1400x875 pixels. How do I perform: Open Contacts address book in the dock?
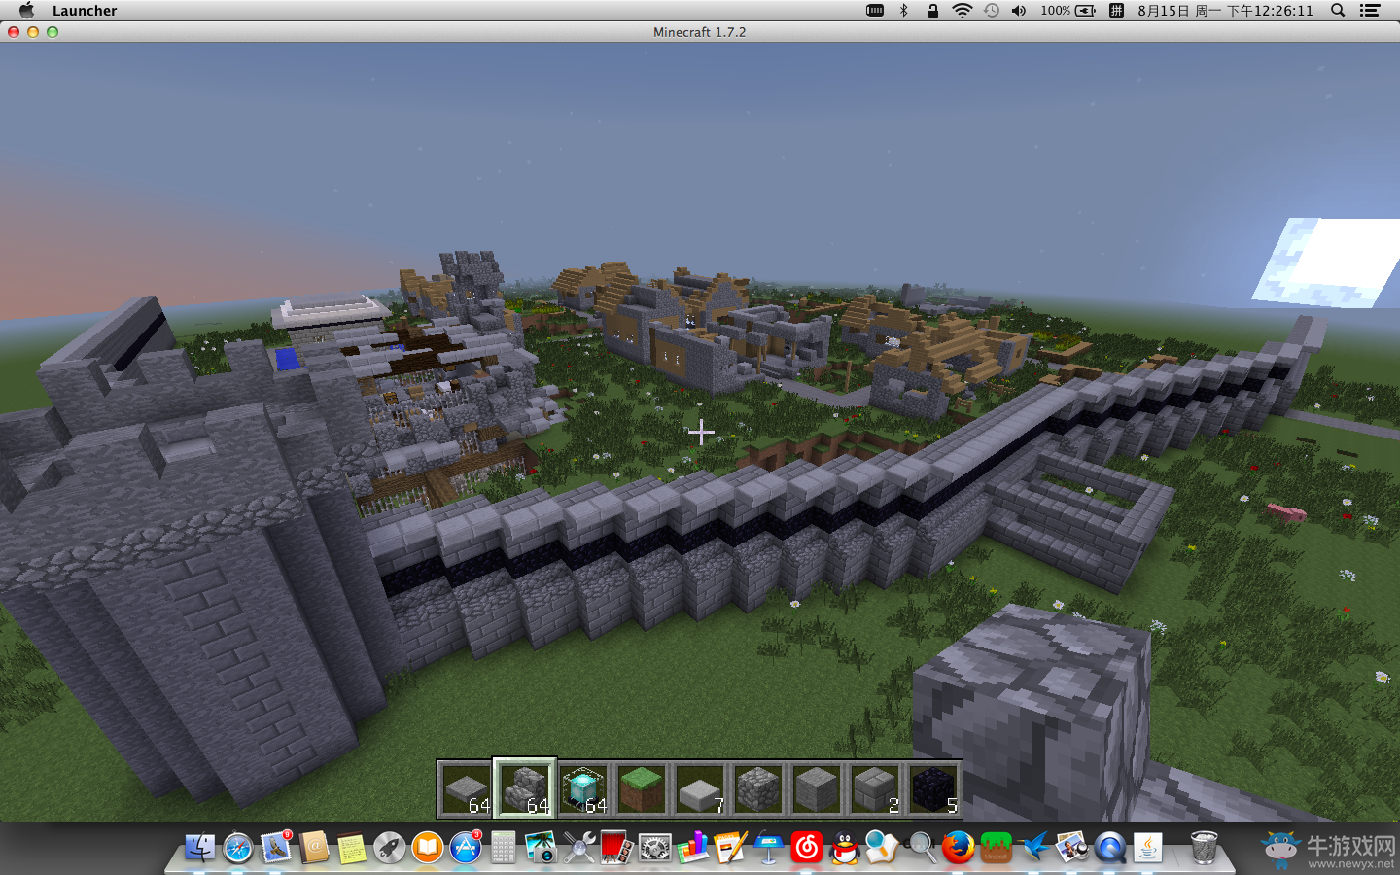[x=314, y=848]
